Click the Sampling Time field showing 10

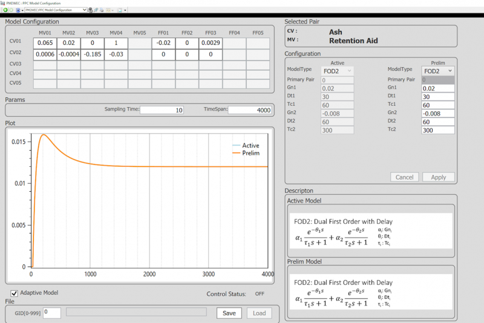pos(162,110)
